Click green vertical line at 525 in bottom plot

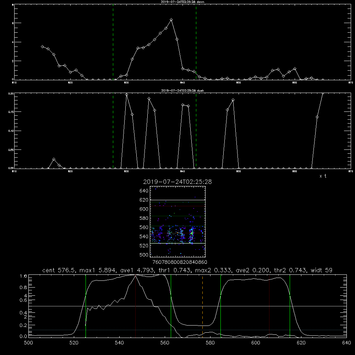point(86,306)
